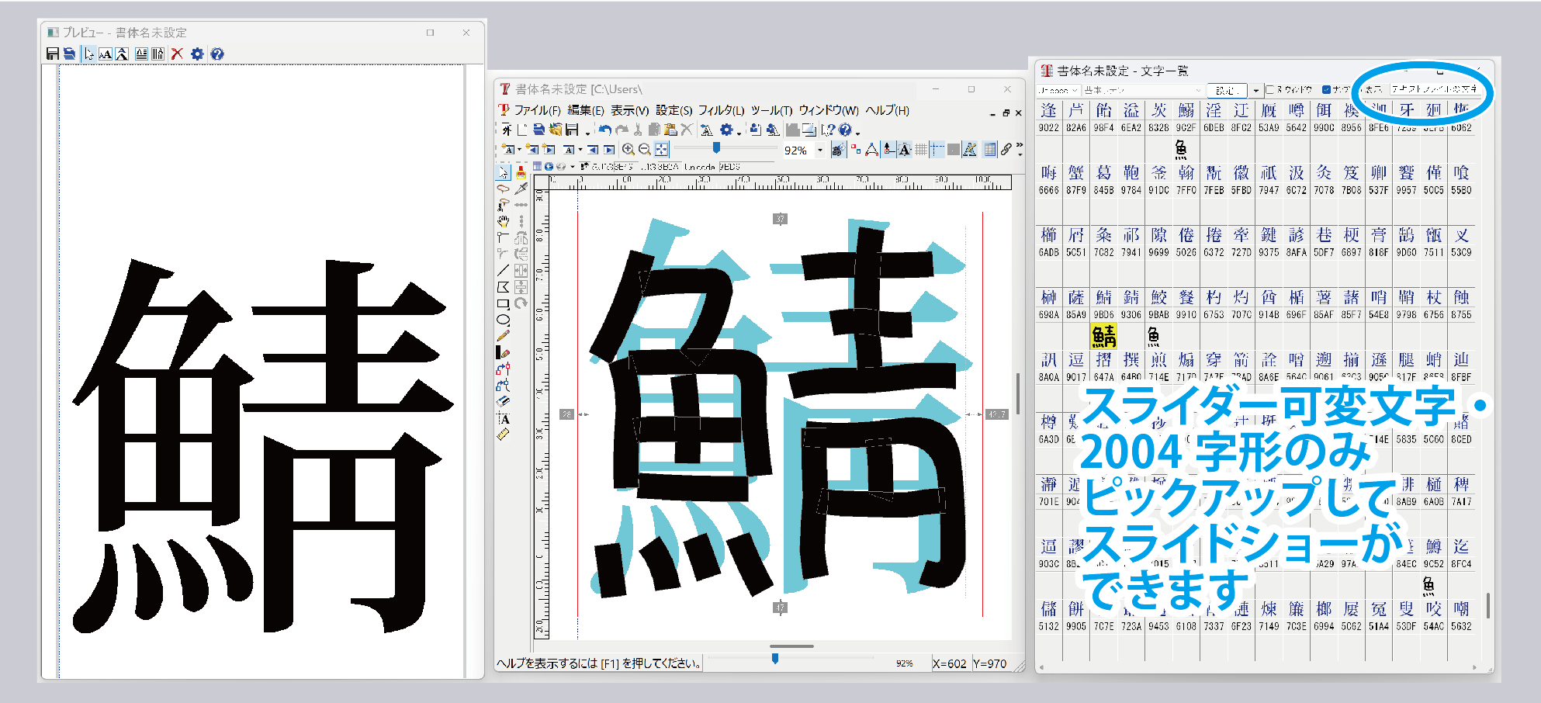
Task: Uncheck the checked box in the character list toolbar
Action: point(1326,90)
